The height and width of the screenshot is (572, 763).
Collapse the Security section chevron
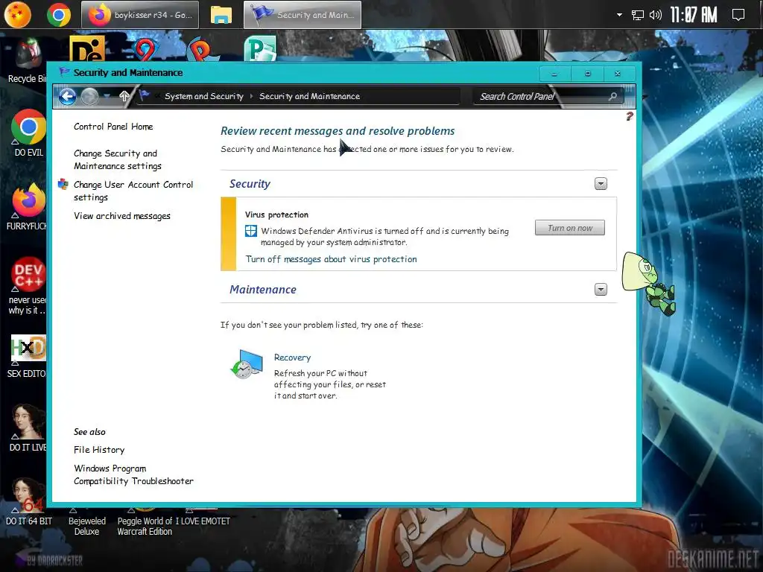pos(601,184)
